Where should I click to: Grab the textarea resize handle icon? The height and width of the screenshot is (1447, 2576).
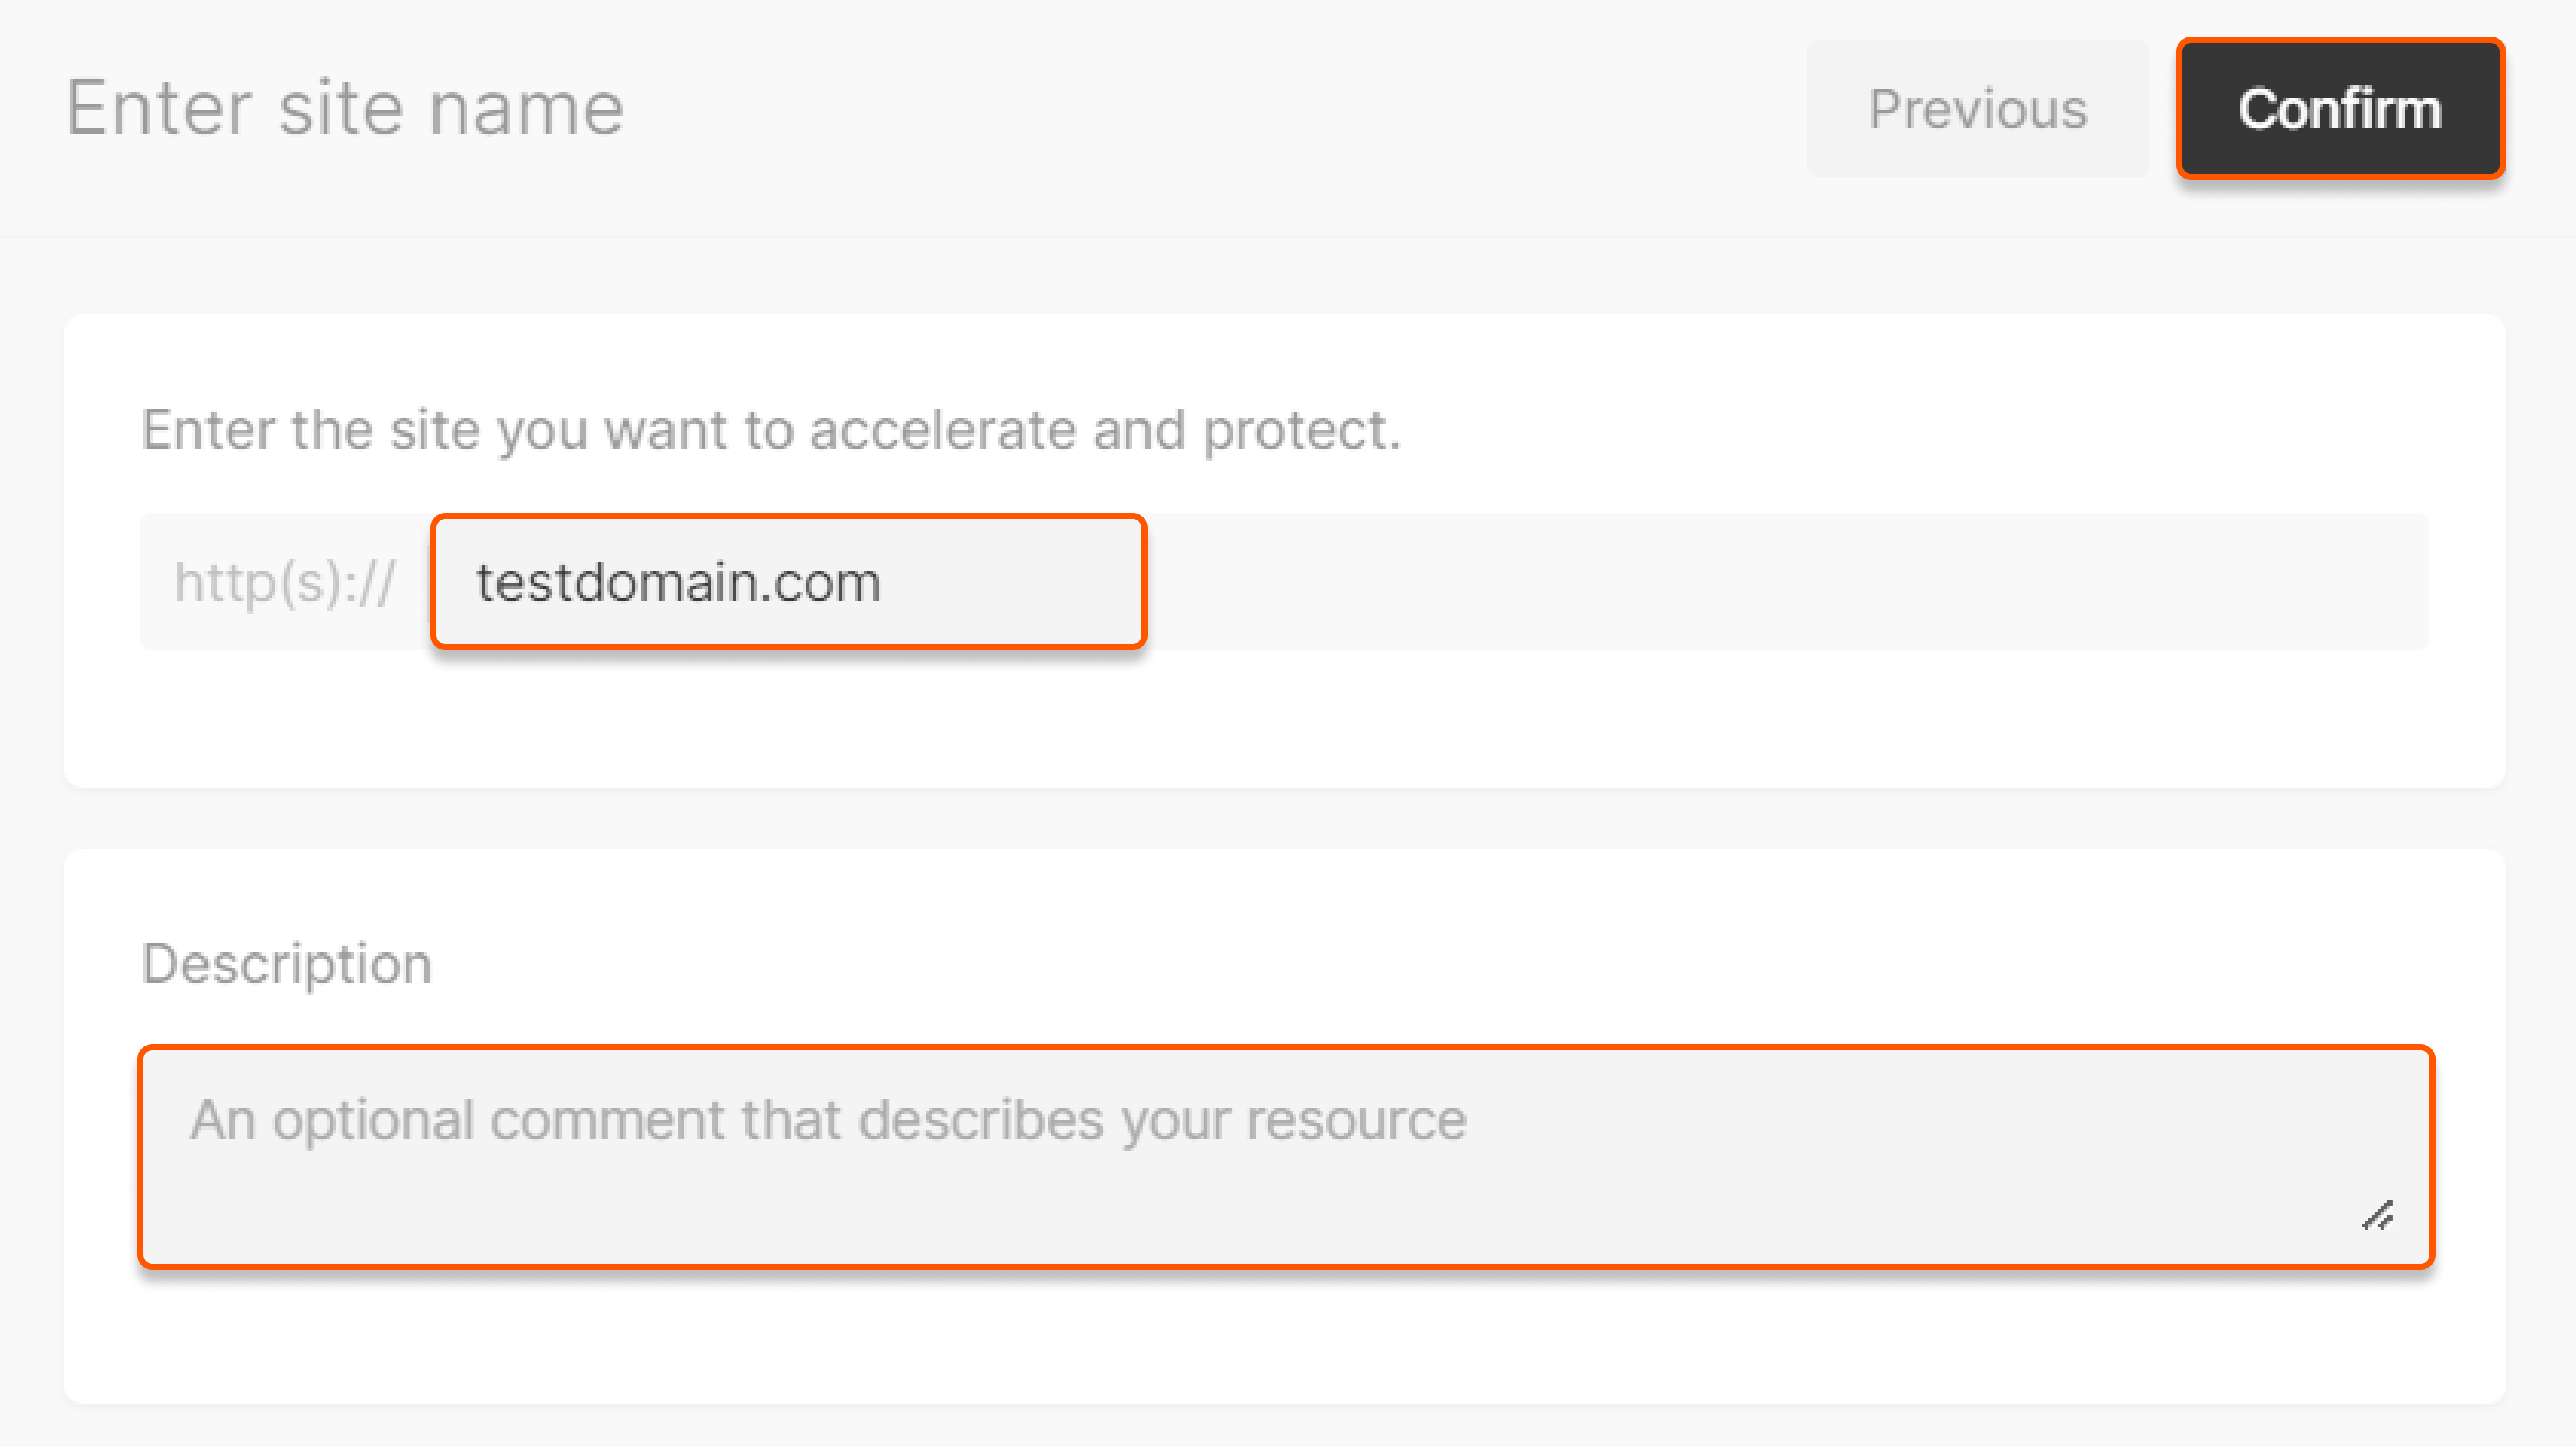tap(2377, 1215)
